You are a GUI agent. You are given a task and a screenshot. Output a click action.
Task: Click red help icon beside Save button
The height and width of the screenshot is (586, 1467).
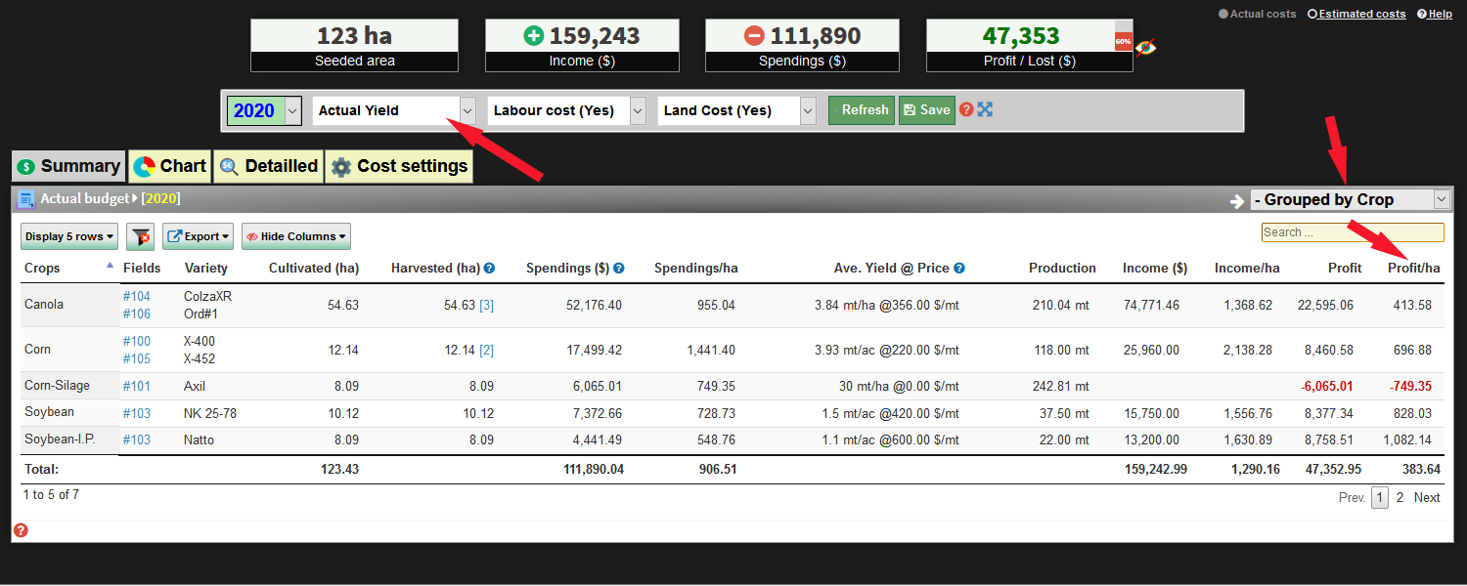(966, 109)
